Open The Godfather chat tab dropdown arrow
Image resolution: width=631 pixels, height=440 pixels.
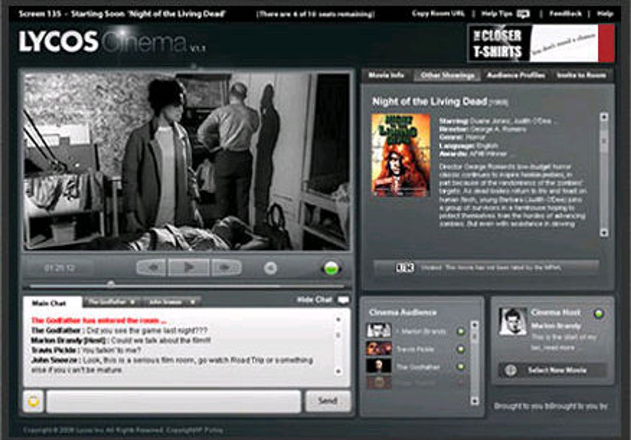coord(133,302)
